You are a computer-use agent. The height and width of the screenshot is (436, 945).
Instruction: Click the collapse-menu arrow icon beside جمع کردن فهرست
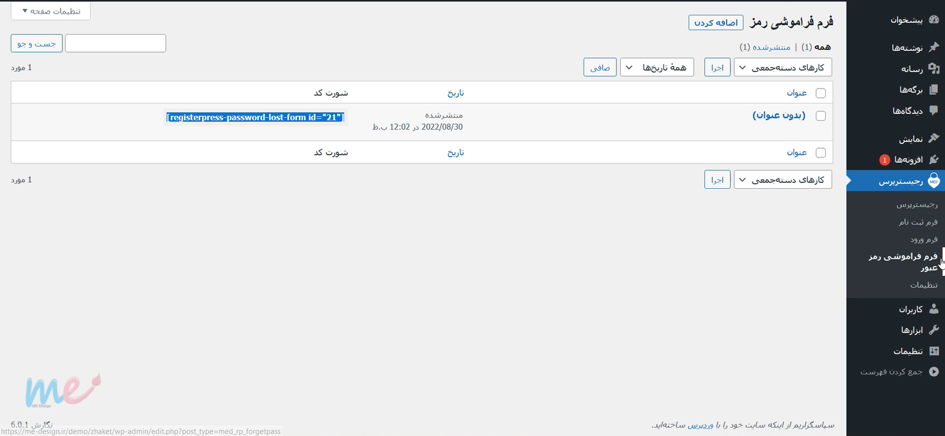click(x=934, y=372)
